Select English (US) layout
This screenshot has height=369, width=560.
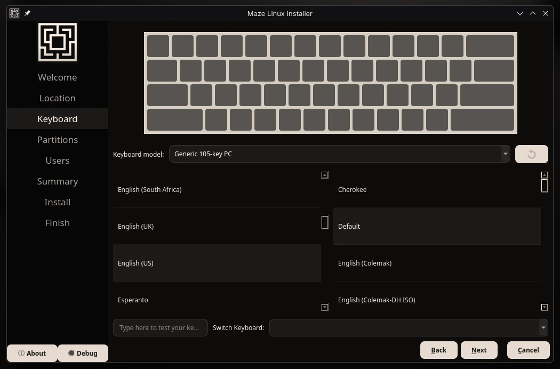(x=217, y=263)
